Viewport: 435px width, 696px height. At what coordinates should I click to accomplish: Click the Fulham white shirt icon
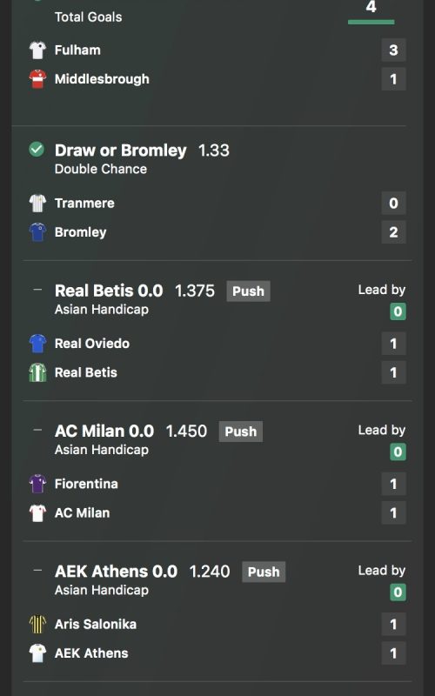click(37, 50)
